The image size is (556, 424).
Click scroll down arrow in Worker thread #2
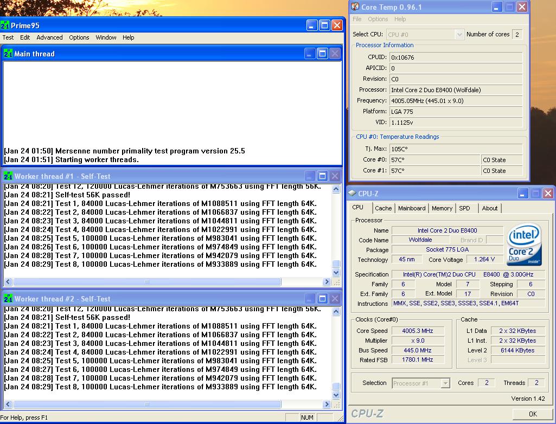point(336,395)
